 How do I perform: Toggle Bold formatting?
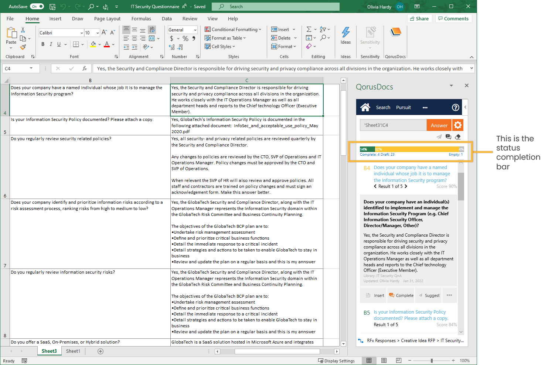(x=43, y=44)
